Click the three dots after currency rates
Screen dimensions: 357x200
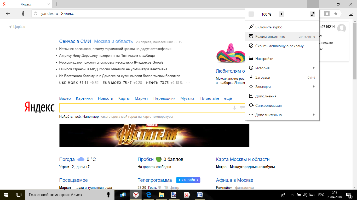pyautogui.click(x=188, y=83)
